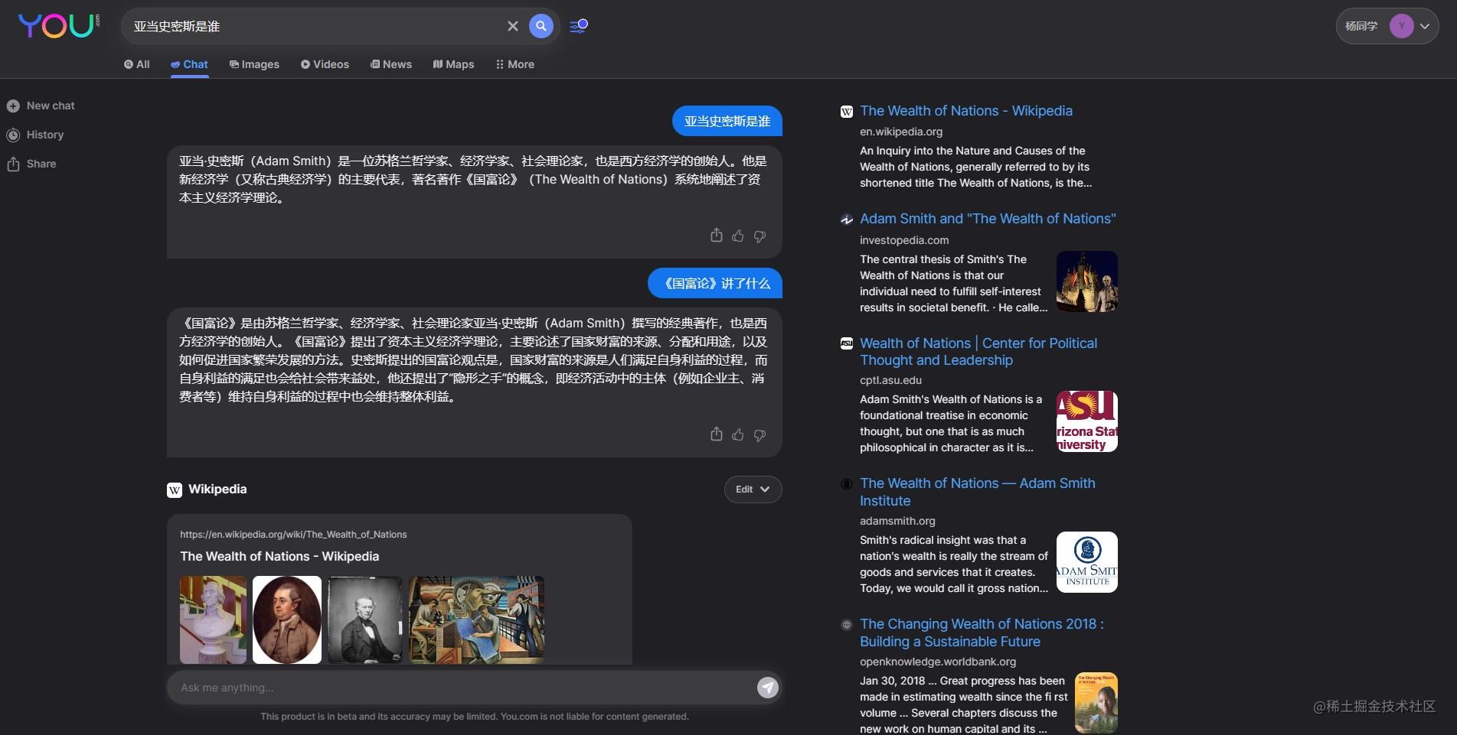Open the Adam Smith bust thumbnail
Viewport: 1457px width, 735px height.
213,620
